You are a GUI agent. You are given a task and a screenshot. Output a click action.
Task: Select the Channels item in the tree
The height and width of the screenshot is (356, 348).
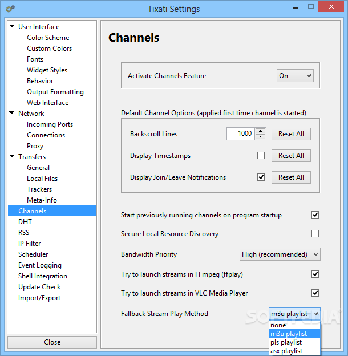pyautogui.click(x=52, y=211)
